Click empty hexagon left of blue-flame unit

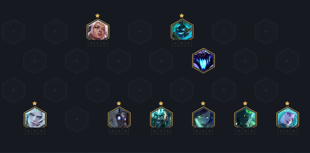(161, 61)
